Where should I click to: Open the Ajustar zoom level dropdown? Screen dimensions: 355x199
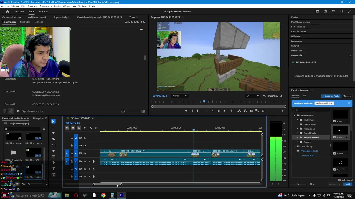pyautogui.click(x=180, y=96)
